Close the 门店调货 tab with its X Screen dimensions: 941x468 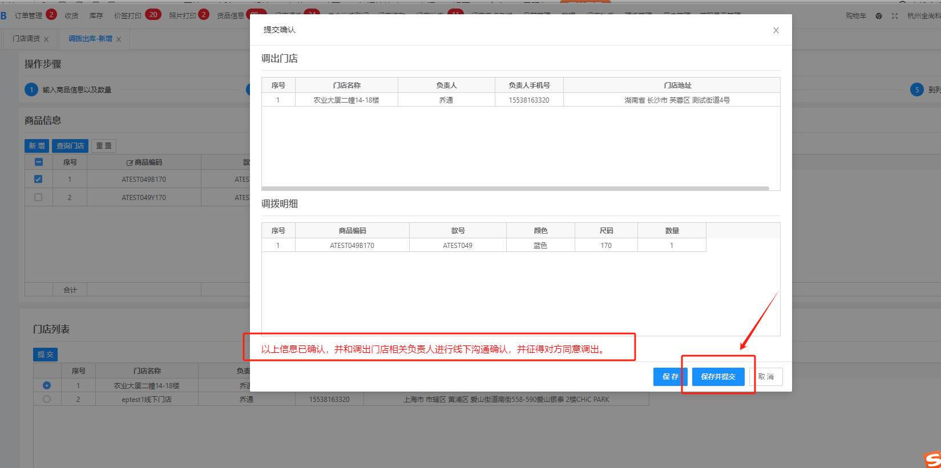coord(46,39)
